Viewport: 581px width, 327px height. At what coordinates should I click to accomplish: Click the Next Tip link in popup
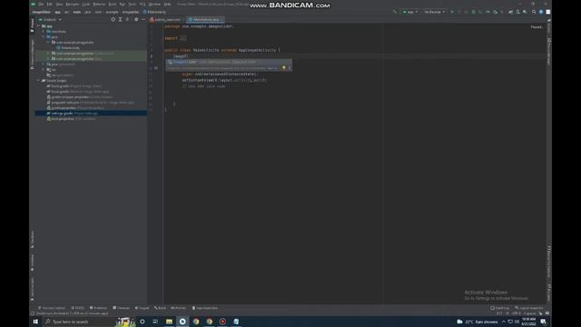[x=272, y=68]
